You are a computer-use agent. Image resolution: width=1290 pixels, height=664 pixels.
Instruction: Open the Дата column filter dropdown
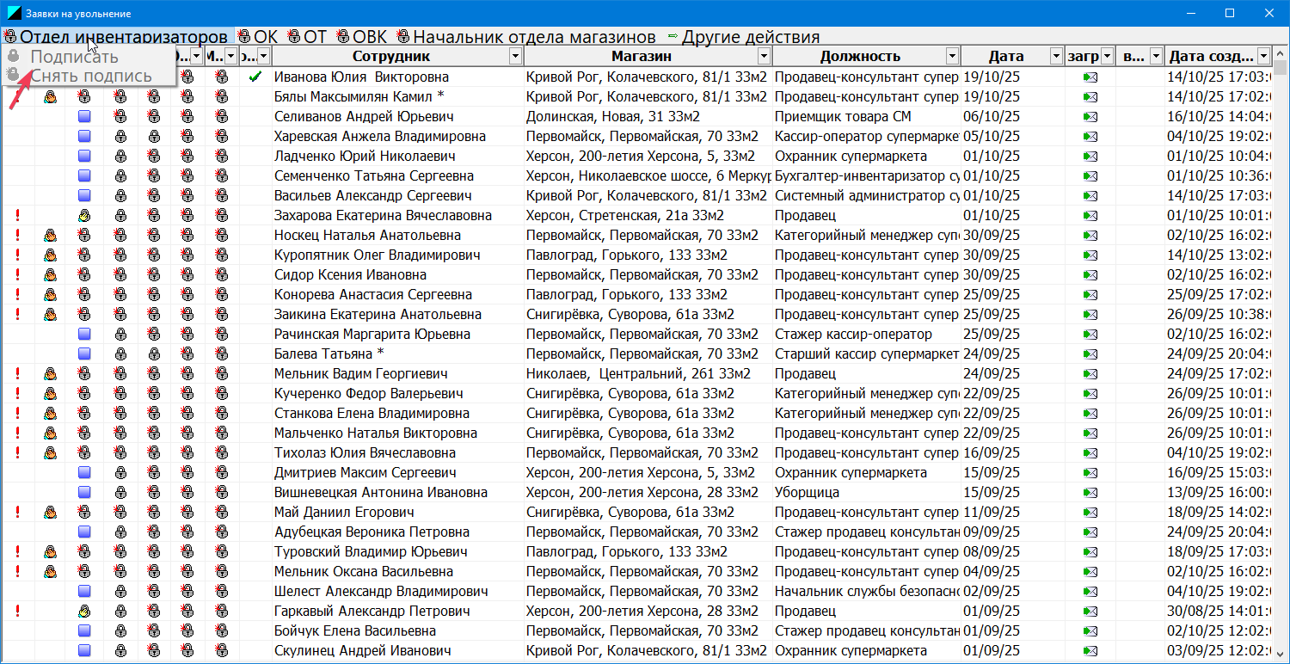[x=1057, y=56]
